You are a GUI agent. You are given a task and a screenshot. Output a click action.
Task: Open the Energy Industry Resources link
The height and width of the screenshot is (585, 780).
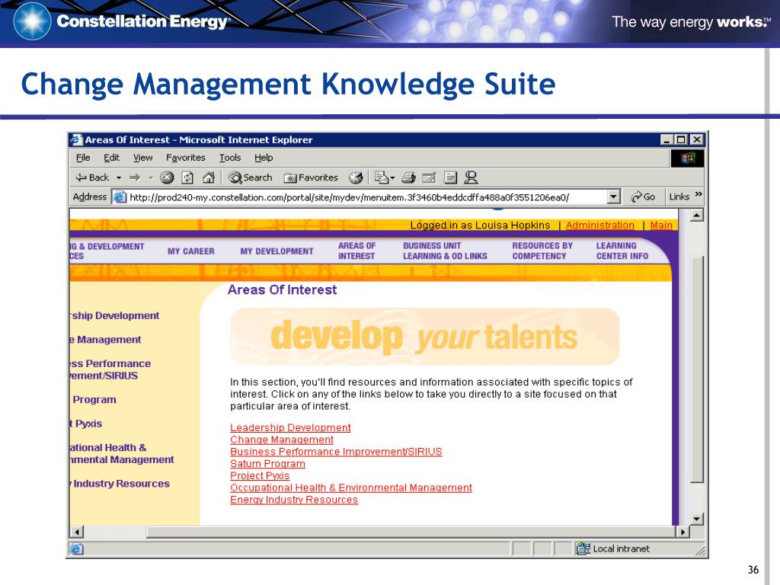pyautogui.click(x=294, y=500)
